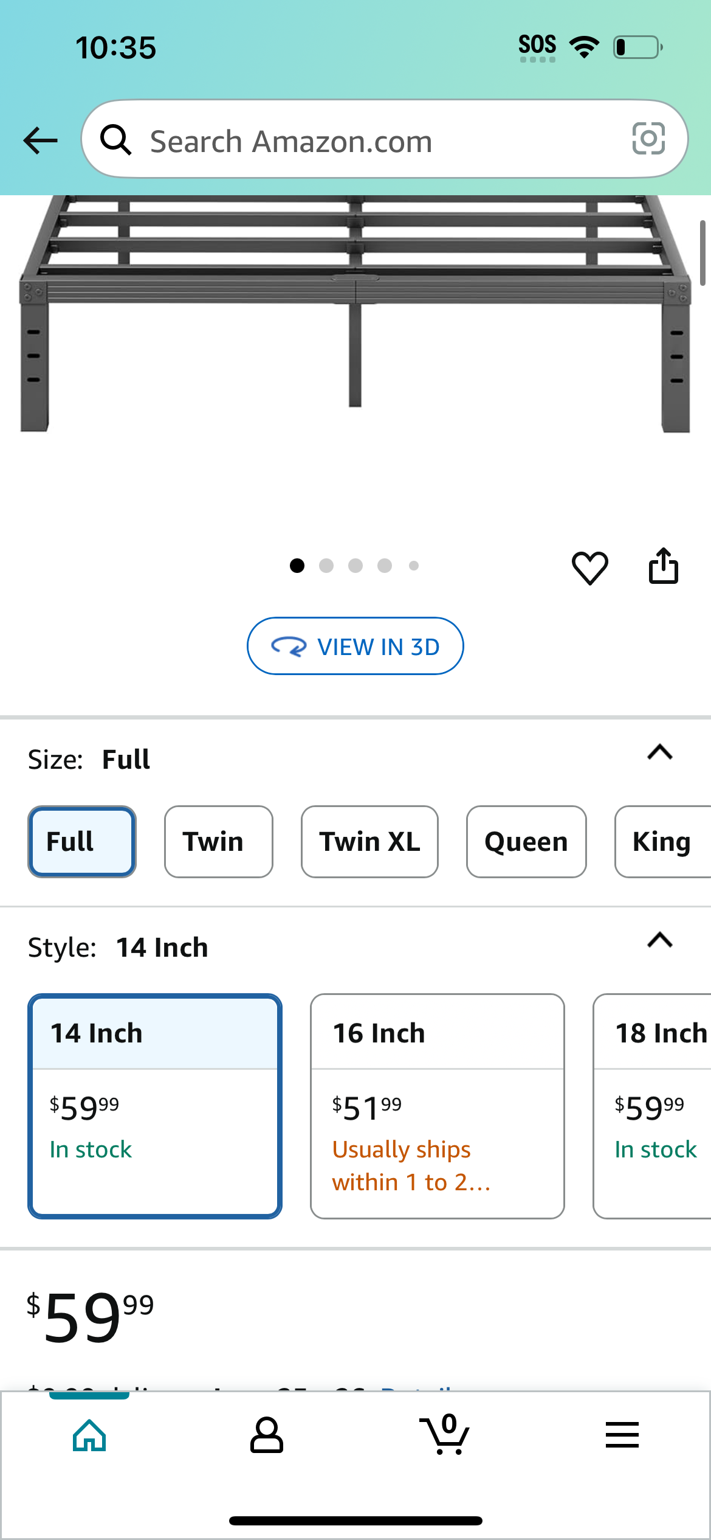
Task: Tap the VIEW IN 3D button
Action: point(355,646)
